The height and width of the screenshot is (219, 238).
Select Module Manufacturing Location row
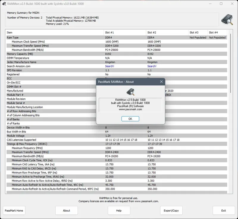click(117, 107)
